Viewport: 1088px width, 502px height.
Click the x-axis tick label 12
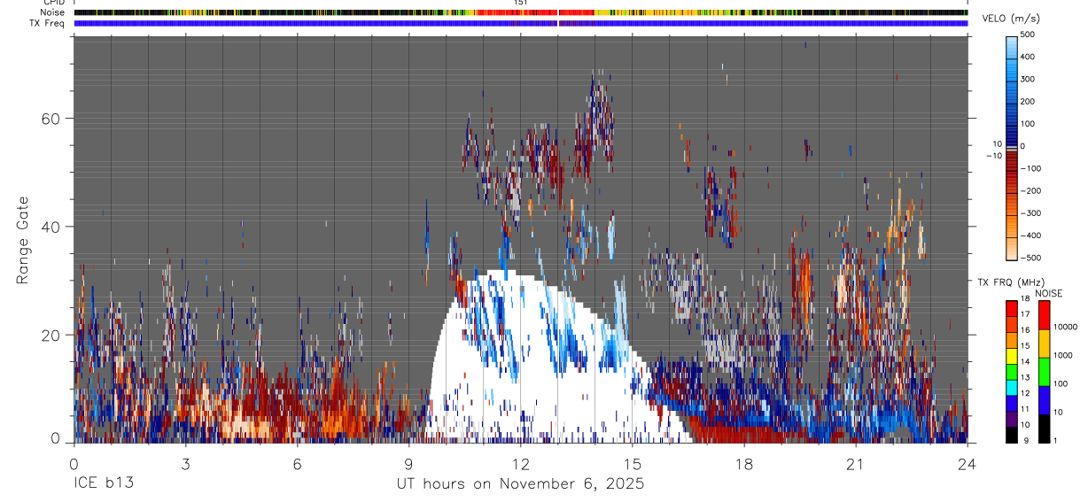click(x=521, y=464)
